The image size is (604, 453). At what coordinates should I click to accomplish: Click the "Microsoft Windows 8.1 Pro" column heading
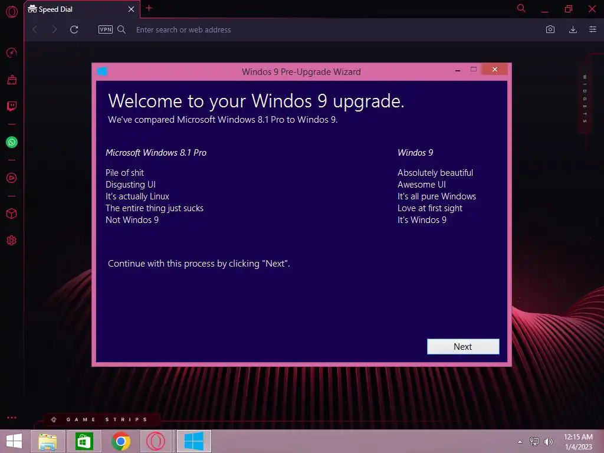[x=156, y=153]
